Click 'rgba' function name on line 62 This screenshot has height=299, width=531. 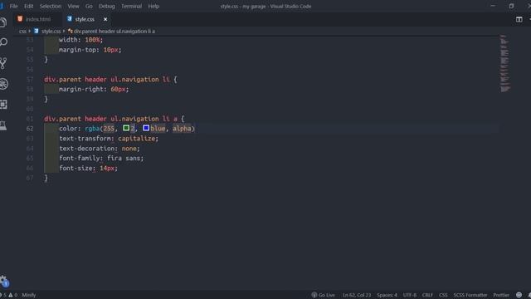point(92,129)
